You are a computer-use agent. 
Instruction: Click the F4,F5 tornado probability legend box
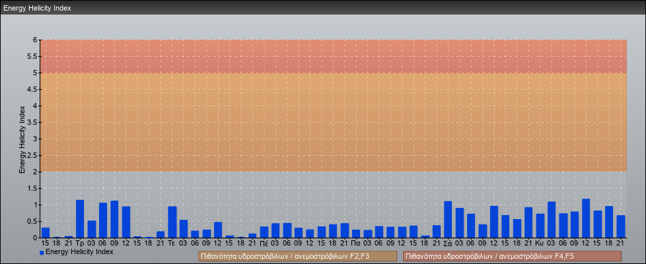(x=512, y=256)
